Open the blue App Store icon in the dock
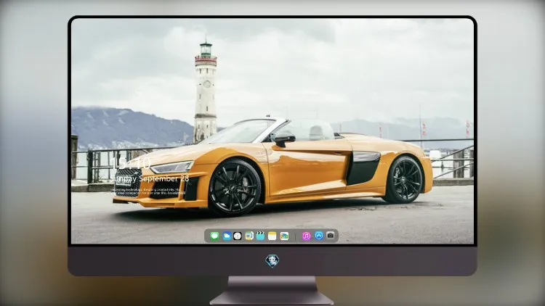The height and width of the screenshot is (306, 545). 319,236
